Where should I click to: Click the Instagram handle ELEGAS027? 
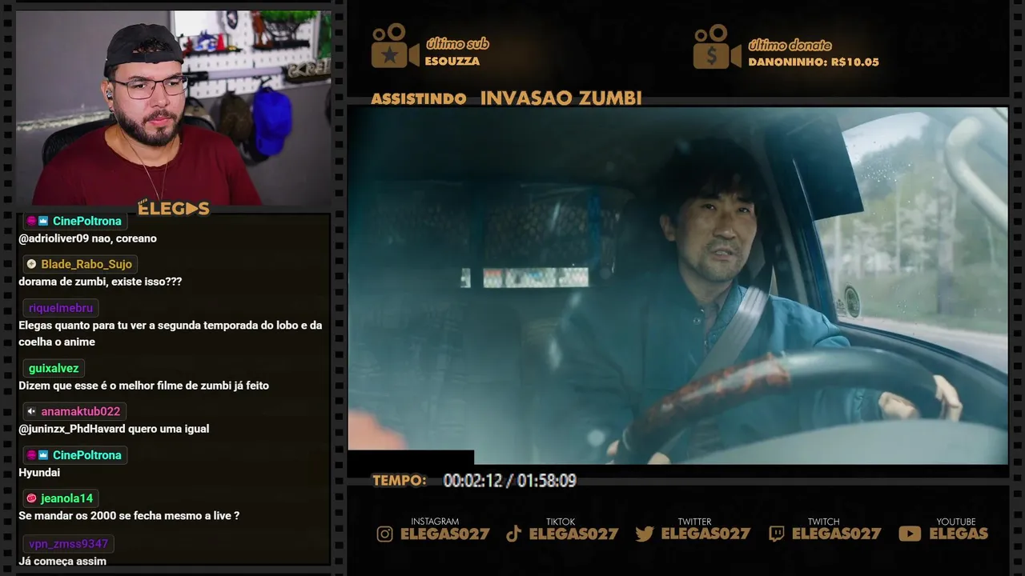tap(444, 534)
